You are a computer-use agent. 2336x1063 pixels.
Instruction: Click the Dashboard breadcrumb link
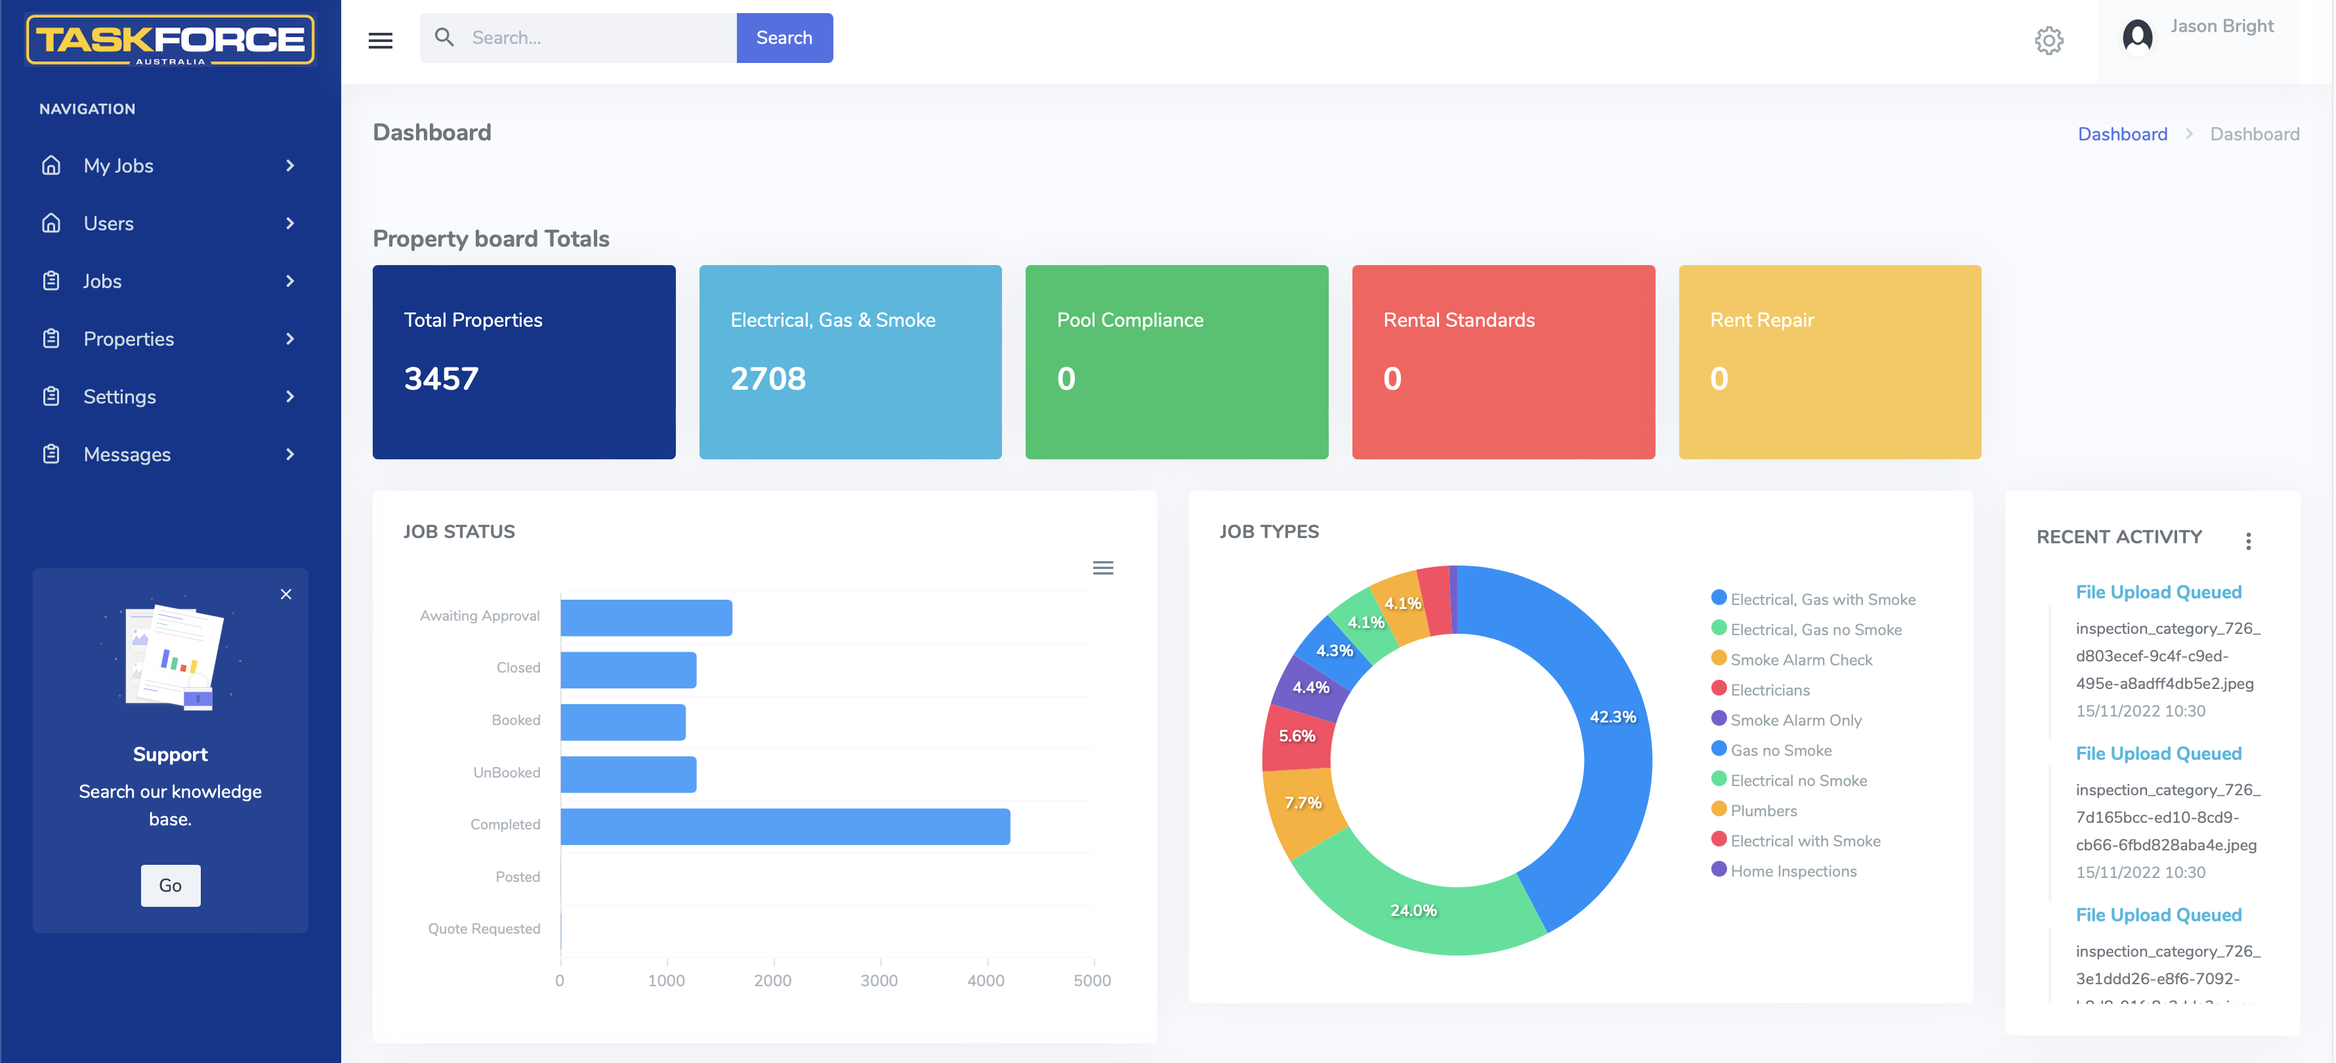[x=2122, y=135]
